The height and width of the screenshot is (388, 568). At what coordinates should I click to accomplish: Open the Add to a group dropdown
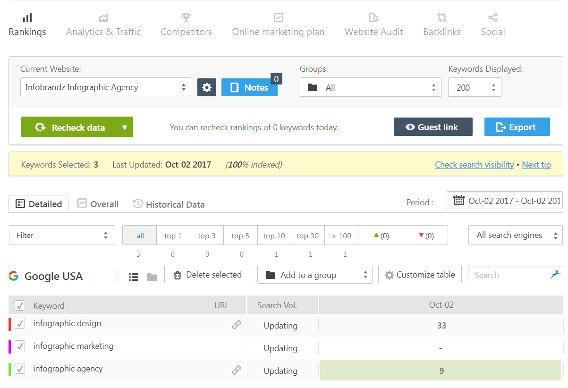[314, 274]
